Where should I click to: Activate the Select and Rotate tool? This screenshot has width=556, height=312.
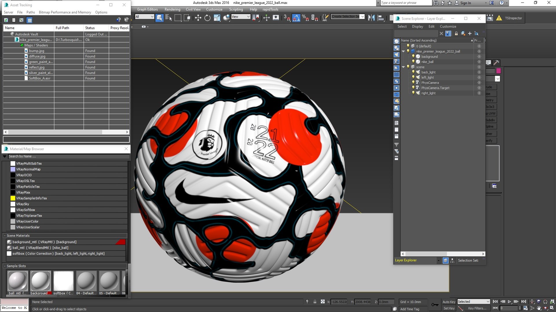207,18
